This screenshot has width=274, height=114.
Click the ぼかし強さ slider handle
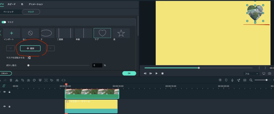click(28, 65)
